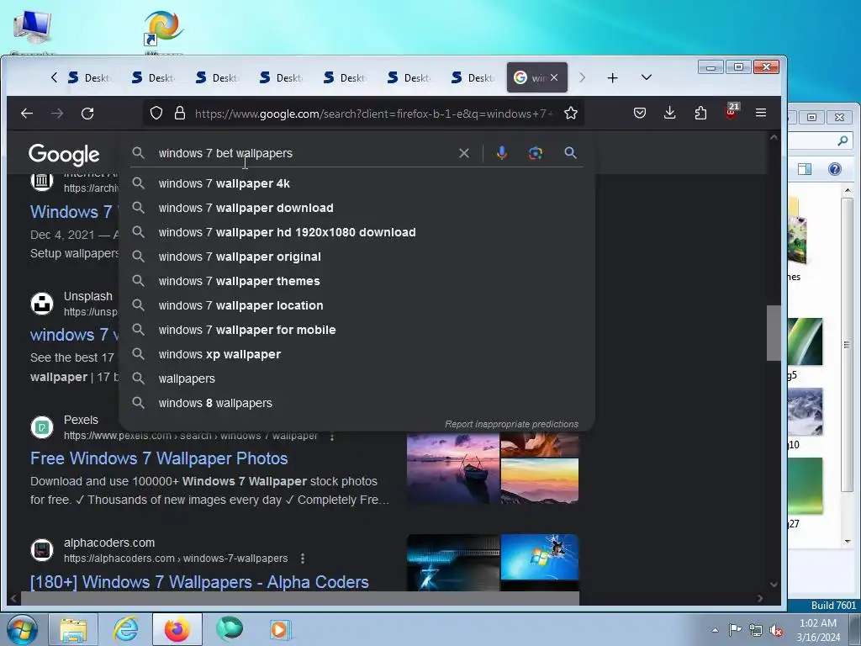
Task: Open the alphacoders broken Windows logo thumbnail
Action: tap(540, 557)
